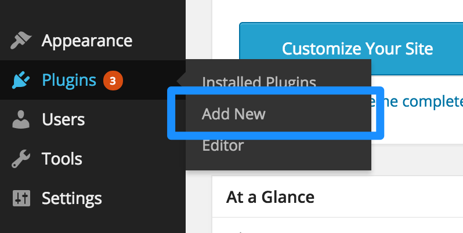
Task: Open the Settings menu label
Action: coord(72,198)
